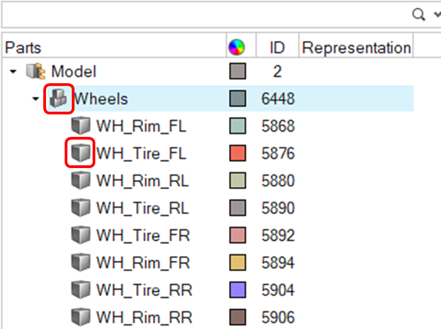This screenshot has height=329, width=441.
Task: Select the Model row label
Action: point(74,71)
